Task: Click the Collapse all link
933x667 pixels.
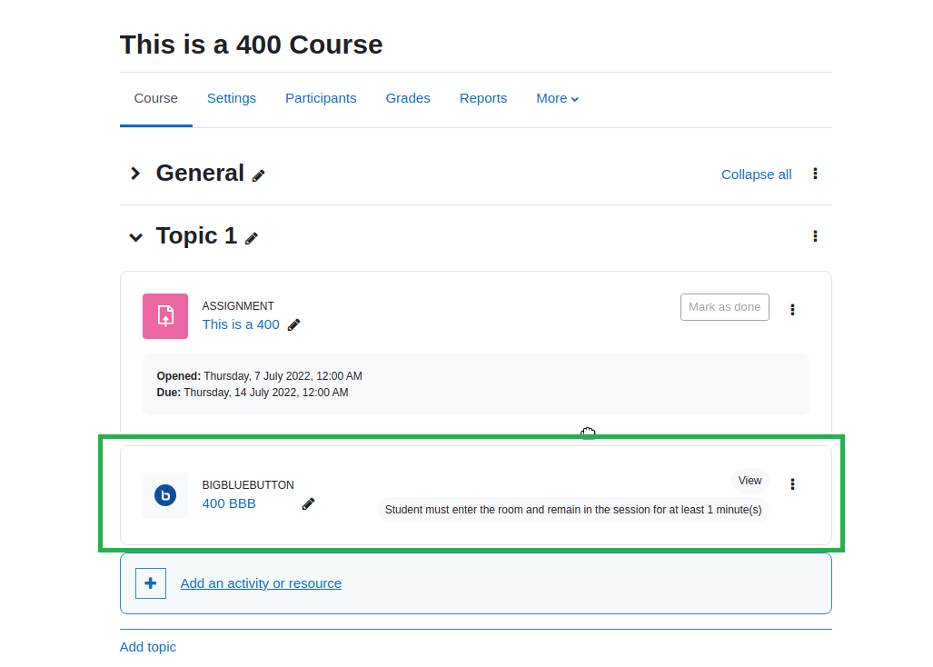Action: [756, 175]
